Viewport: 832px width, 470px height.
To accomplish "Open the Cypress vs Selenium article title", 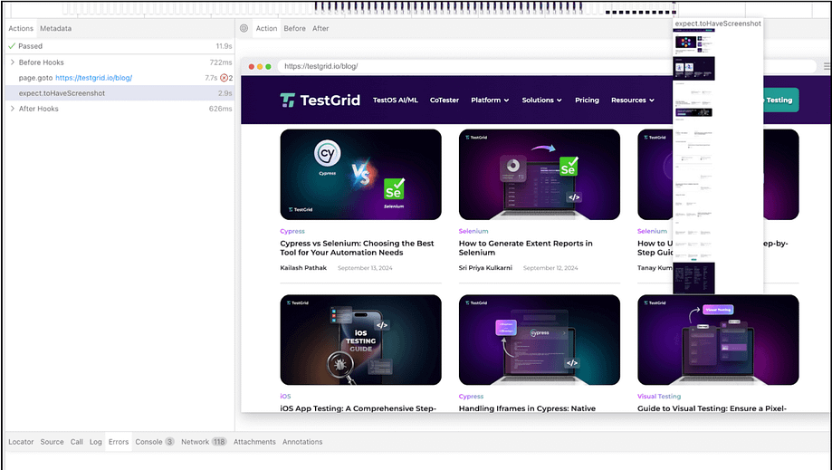I will pyautogui.click(x=357, y=248).
